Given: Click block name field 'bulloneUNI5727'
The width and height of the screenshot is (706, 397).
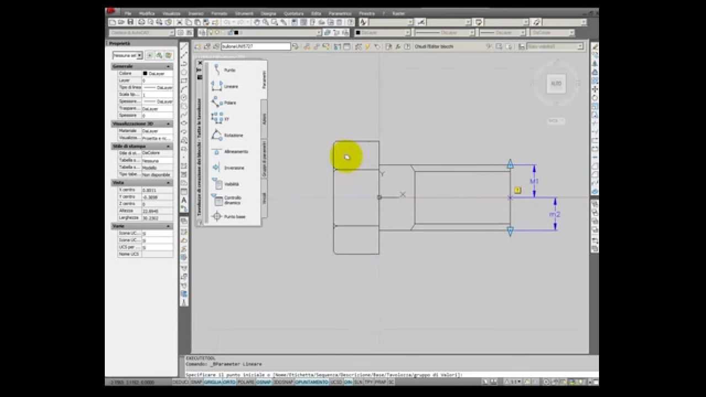Looking at the screenshot, I should [x=255, y=46].
